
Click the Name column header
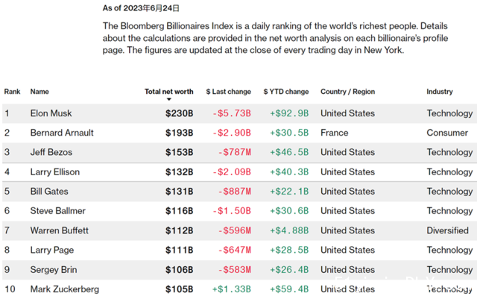point(40,92)
